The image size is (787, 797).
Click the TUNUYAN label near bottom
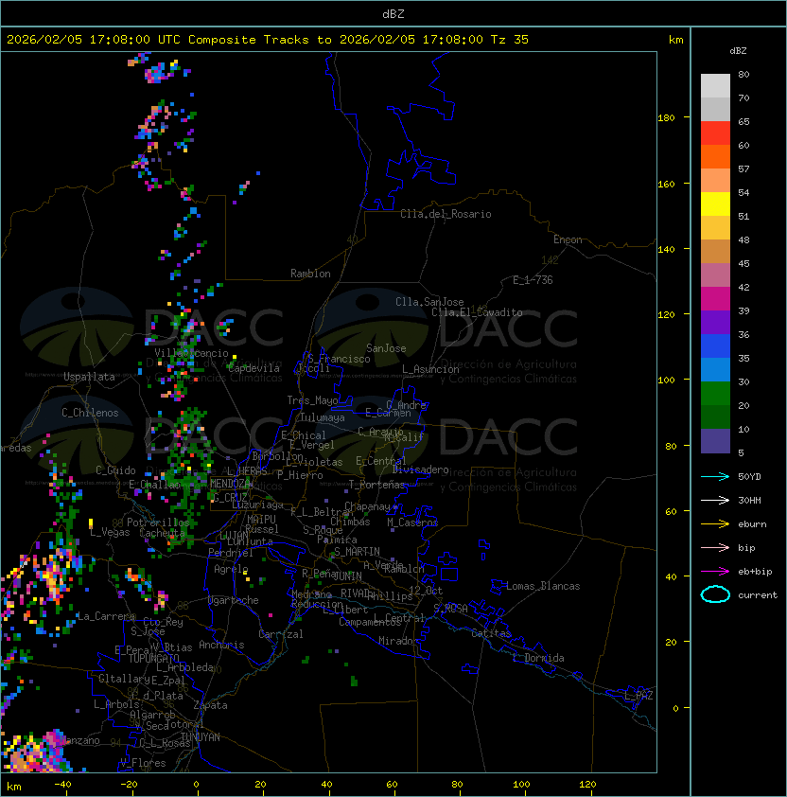[x=200, y=736]
